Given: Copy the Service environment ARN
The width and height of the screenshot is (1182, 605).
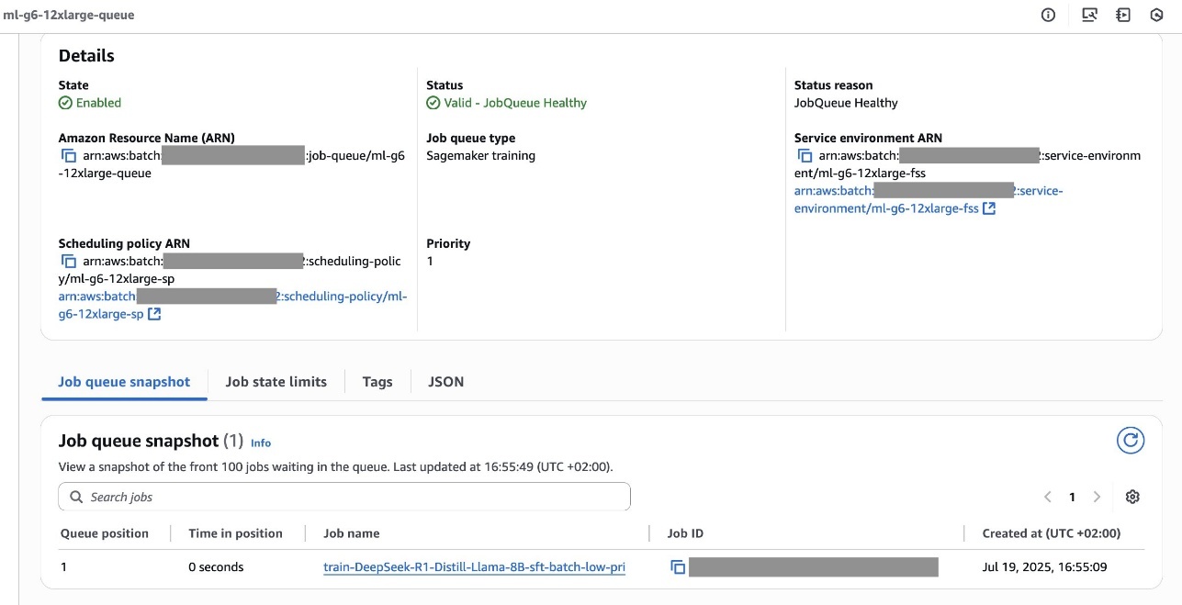Looking at the screenshot, I should click(805, 156).
